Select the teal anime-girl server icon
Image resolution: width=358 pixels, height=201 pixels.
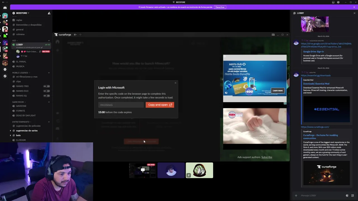[x=5, y=16]
